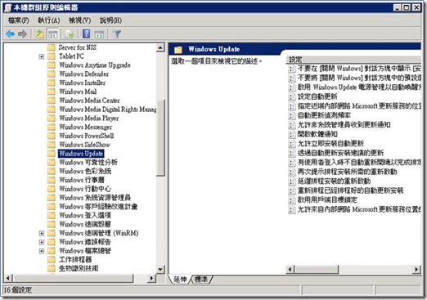Open the 檢視(V) menu
Screen dimensions: 427x300
tap(79, 20)
